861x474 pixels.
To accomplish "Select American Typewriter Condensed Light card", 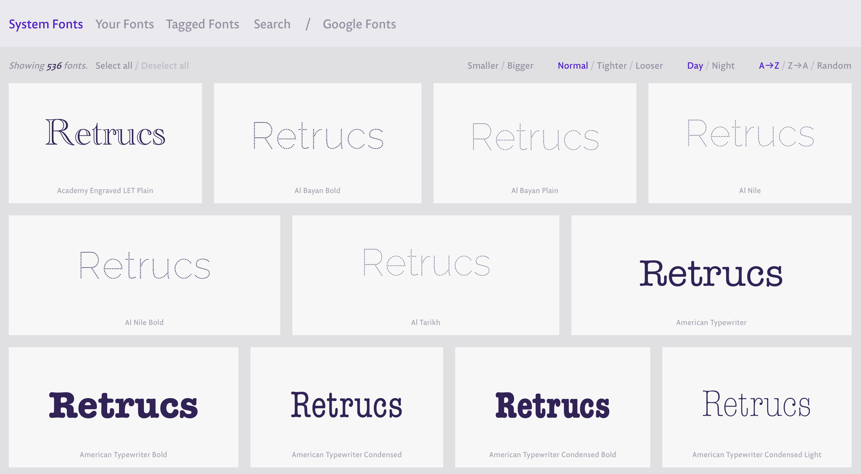I will point(756,407).
